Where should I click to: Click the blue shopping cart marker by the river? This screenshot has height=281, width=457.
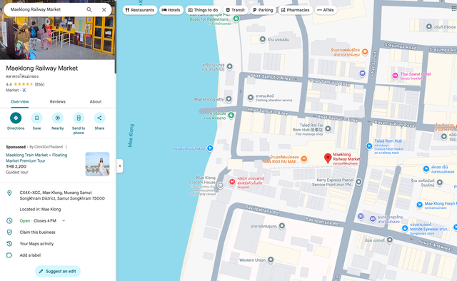click(209, 148)
